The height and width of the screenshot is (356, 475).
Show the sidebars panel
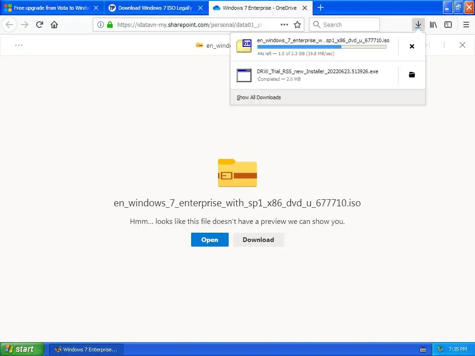pos(448,25)
